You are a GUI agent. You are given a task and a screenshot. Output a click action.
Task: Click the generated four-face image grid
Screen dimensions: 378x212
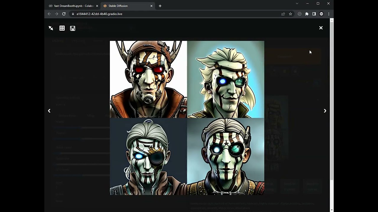pyautogui.click(x=187, y=118)
